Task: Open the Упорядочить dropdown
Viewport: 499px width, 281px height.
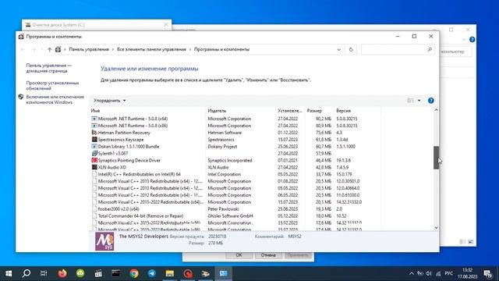Action: 109,101
